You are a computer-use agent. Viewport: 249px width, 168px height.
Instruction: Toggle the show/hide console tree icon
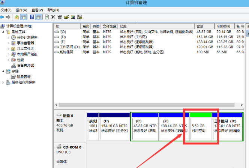point(23,17)
